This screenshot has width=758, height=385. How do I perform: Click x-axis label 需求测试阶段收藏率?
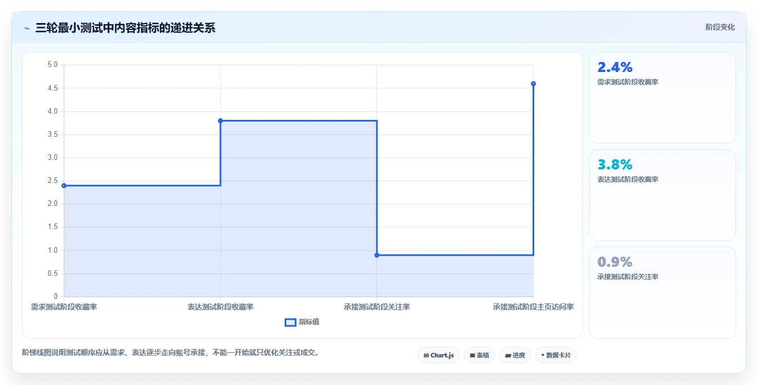click(x=64, y=307)
